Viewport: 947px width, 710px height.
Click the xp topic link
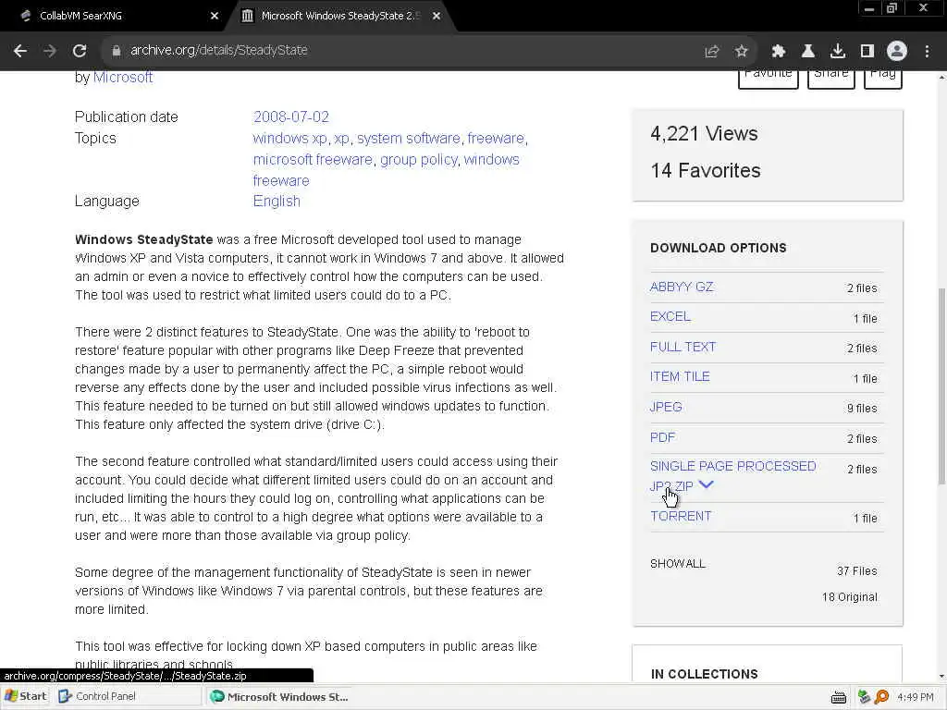click(342, 139)
